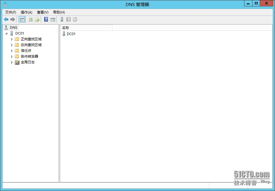Collapse the DC01 server tree node
The height and width of the screenshot is (191, 275).
point(7,33)
